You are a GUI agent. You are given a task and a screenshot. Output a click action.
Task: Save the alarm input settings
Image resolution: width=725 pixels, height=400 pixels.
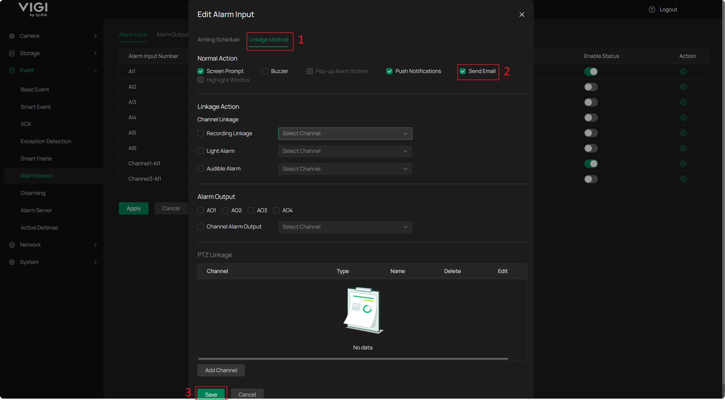click(x=211, y=394)
